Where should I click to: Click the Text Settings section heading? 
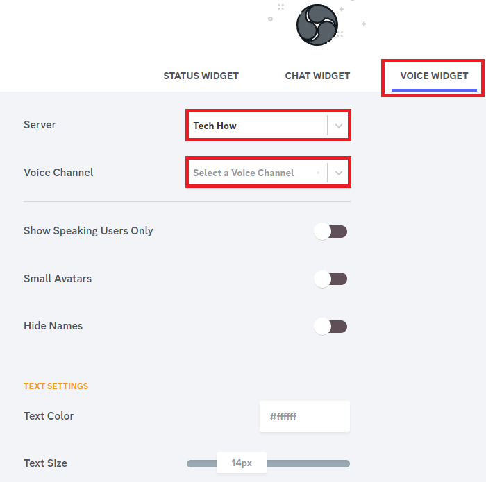tap(56, 386)
